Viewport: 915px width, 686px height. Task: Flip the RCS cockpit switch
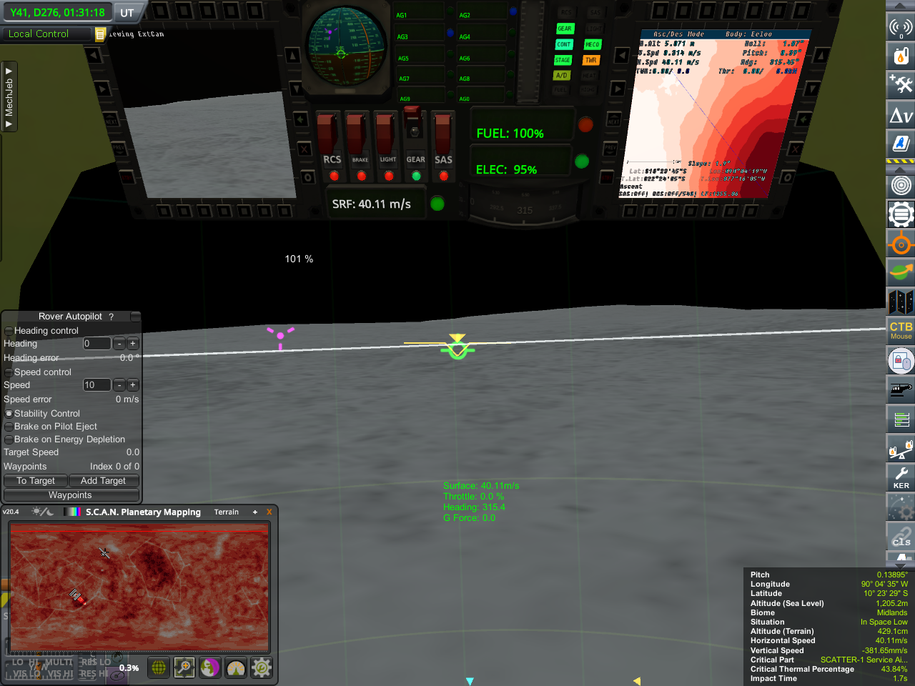click(x=328, y=133)
